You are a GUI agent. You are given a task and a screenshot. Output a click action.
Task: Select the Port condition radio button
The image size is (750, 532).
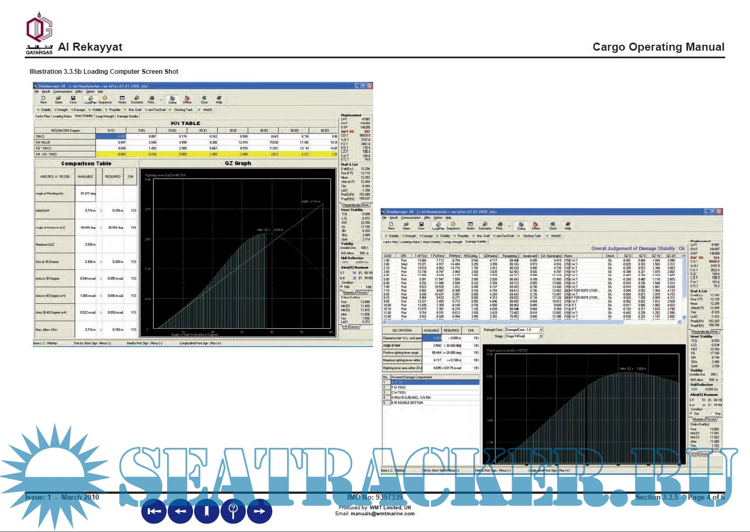(x=713, y=414)
